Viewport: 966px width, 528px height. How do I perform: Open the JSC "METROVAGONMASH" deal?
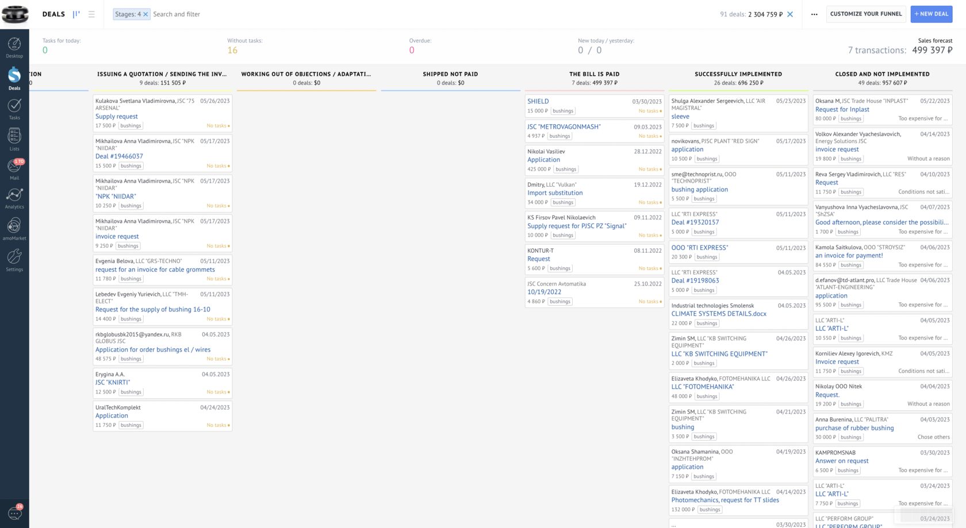coord(564,126)
